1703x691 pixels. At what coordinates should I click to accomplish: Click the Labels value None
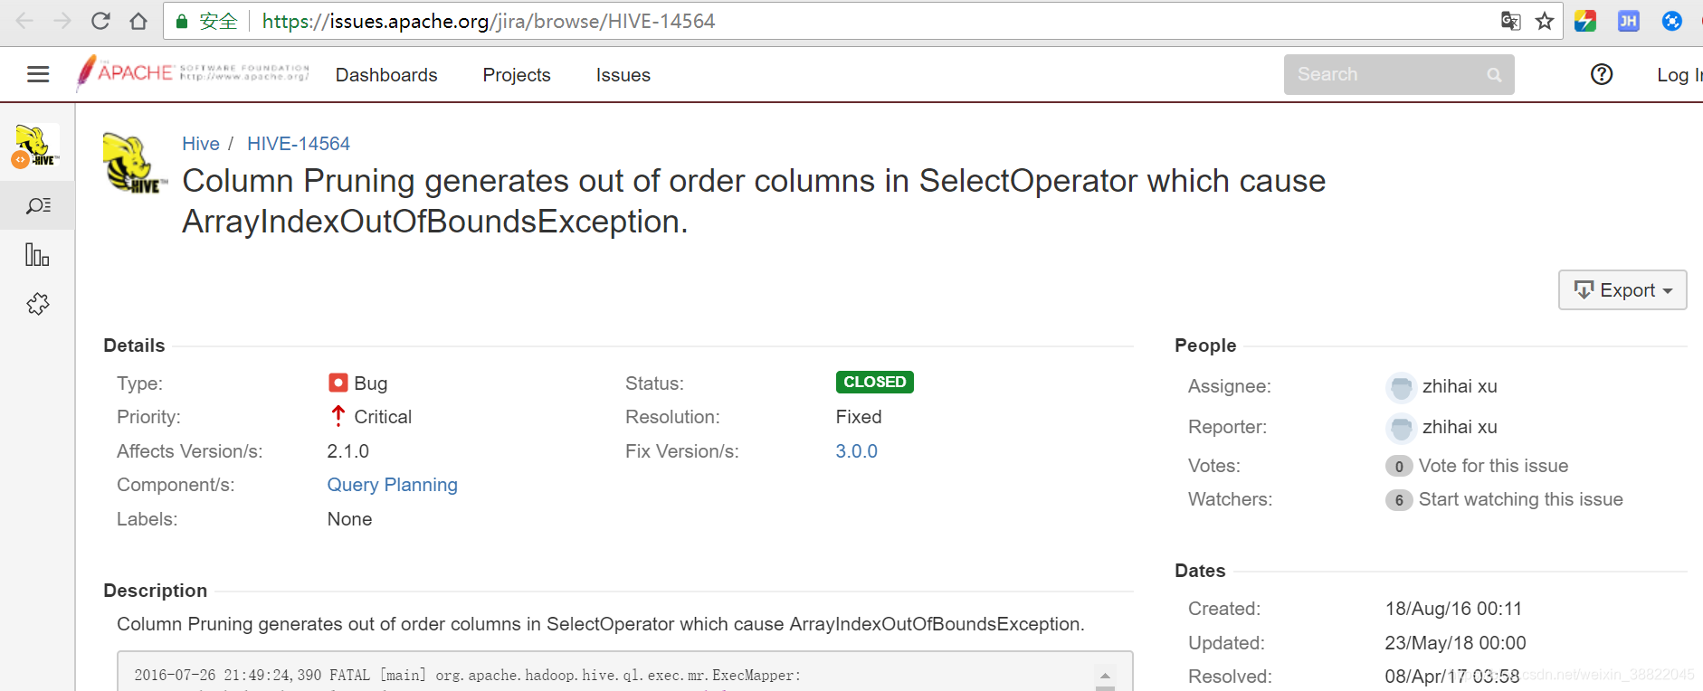click(x=349, y=519)
